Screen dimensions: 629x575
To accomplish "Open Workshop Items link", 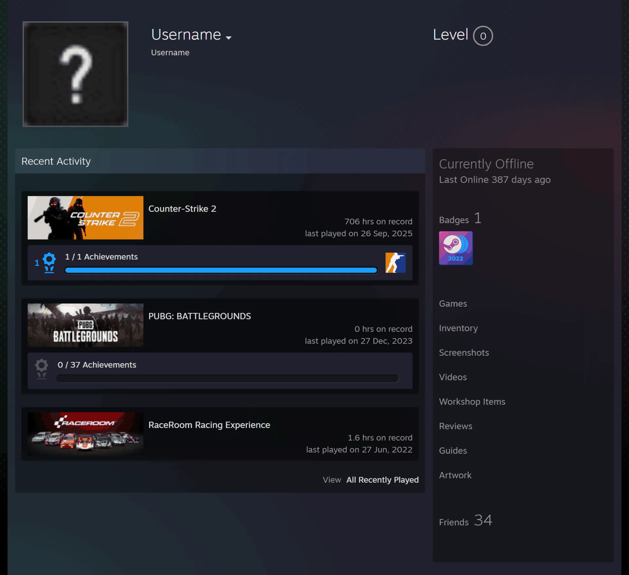I will point(472,402).
